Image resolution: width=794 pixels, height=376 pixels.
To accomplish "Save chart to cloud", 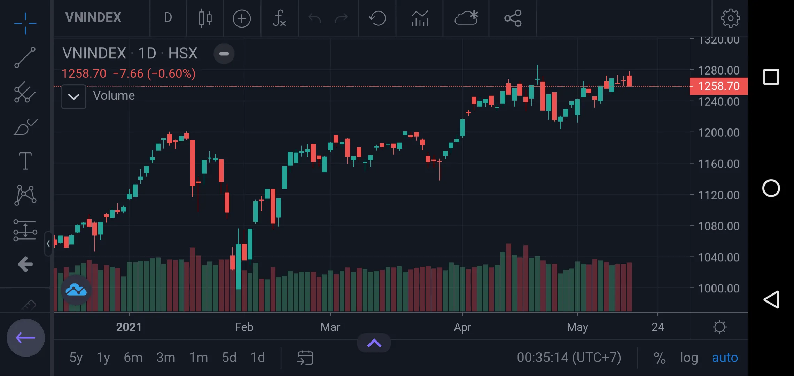I will click(x=466, y=18).
